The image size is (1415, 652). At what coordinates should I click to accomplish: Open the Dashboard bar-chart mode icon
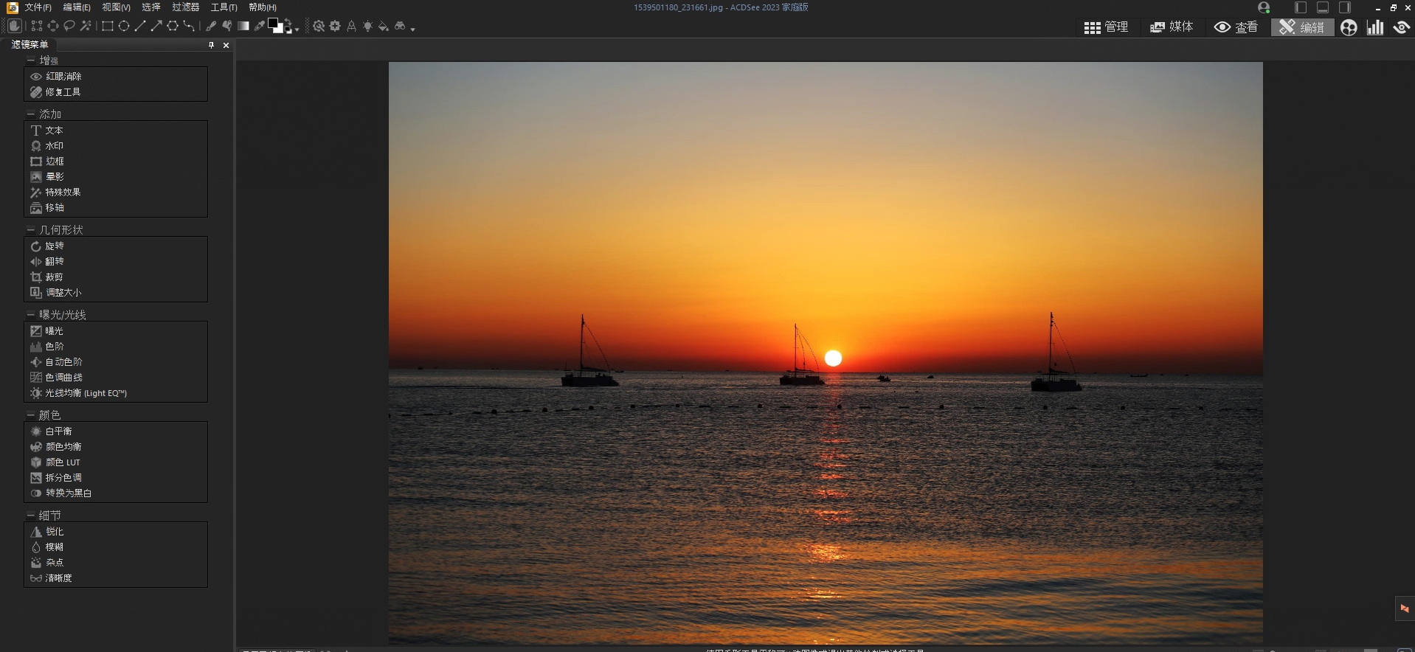[1375, 27]
